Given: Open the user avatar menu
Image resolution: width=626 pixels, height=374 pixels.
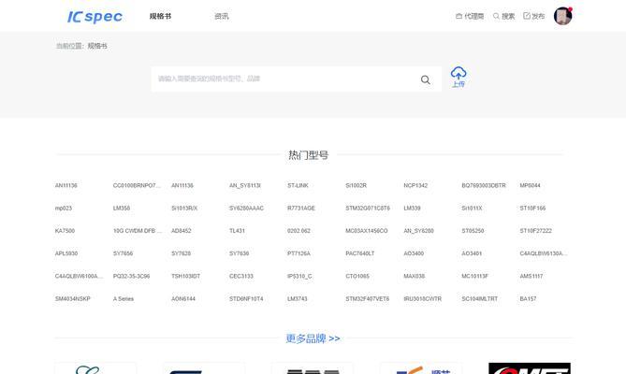Looking at the screenshot, I should (x=563, y=16).
